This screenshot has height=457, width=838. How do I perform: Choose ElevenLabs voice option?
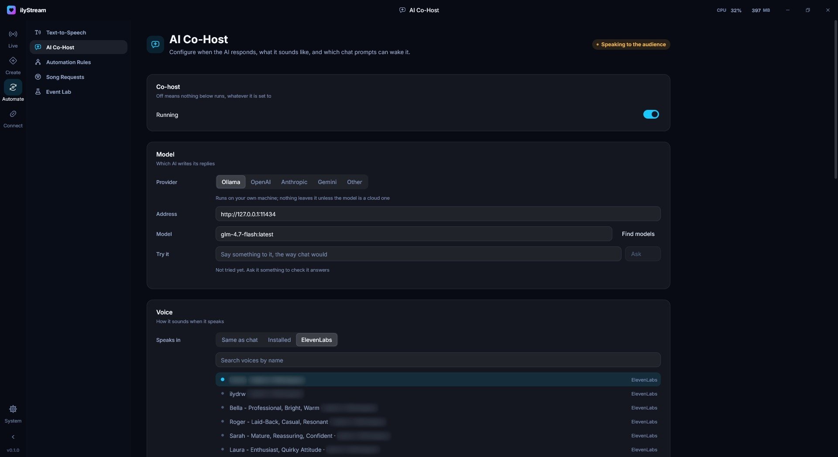[x=316, y=340]
